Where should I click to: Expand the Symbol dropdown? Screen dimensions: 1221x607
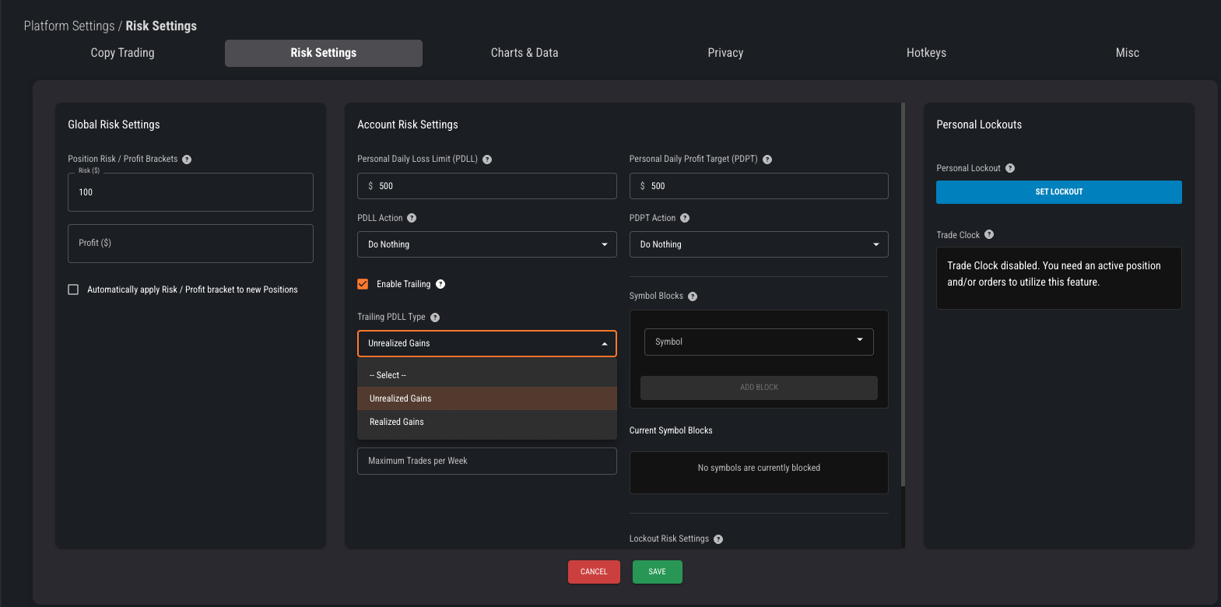(758, 342)
